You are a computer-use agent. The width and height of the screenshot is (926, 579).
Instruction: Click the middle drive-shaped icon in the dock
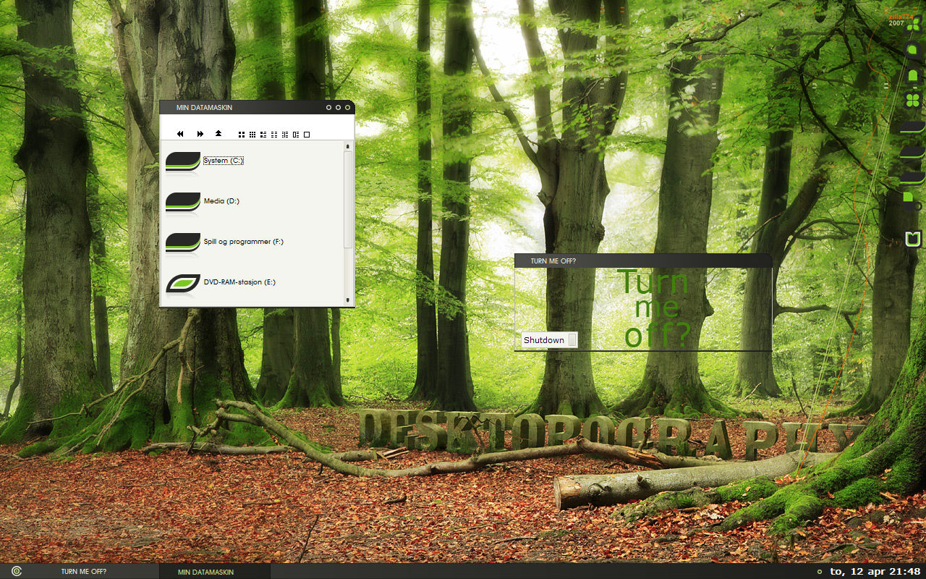click(x=912, y=152)
